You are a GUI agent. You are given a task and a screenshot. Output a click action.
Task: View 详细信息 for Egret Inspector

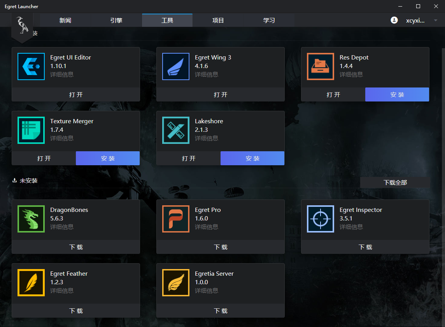coord(351,227)
